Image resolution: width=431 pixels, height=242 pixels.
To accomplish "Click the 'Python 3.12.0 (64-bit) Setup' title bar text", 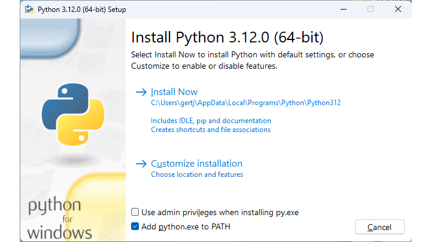I will 82,10.
